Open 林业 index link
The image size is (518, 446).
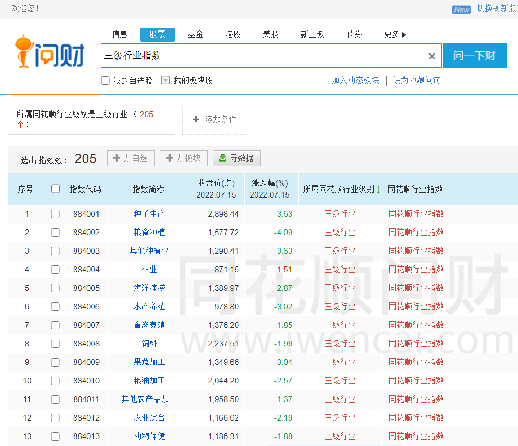tap(149, 269)
